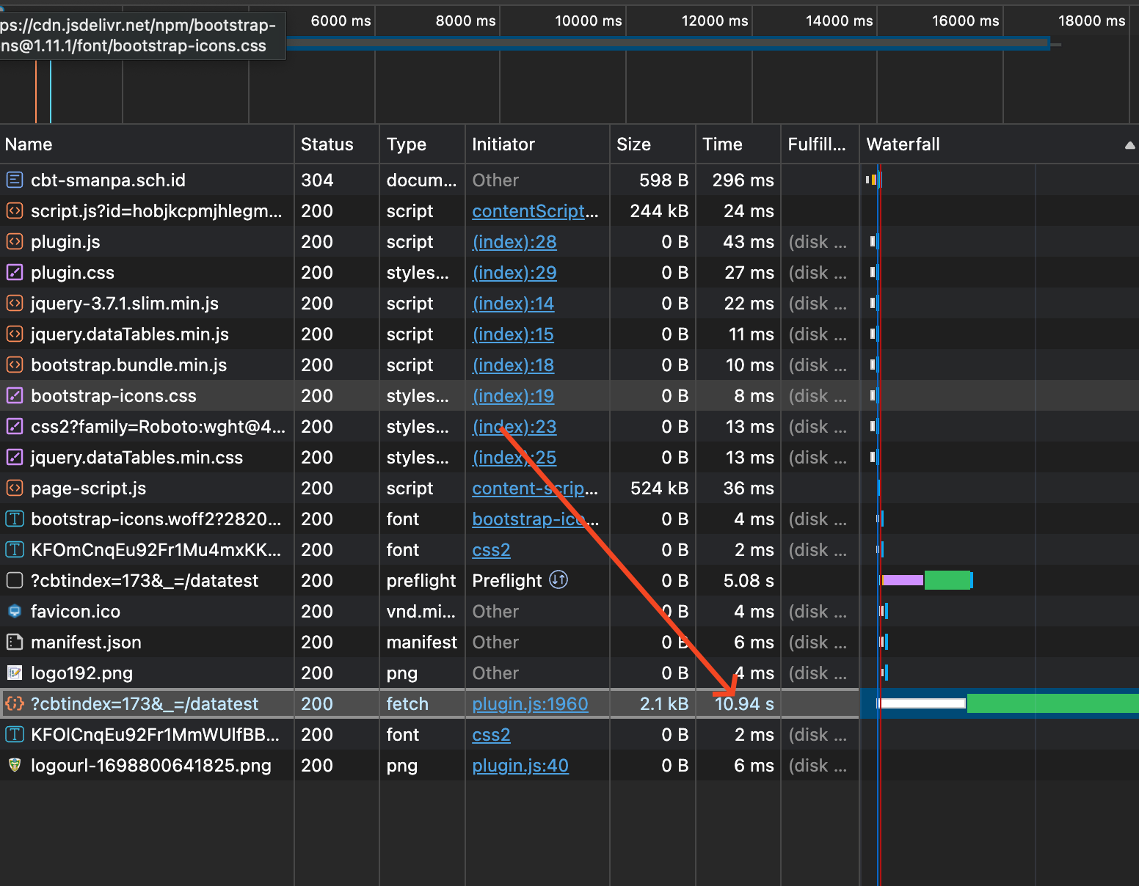Click the stylesheet icon next to jquery.dataTables.min.css
This screenshot has height=886, width=1139.
coord(15,457)
